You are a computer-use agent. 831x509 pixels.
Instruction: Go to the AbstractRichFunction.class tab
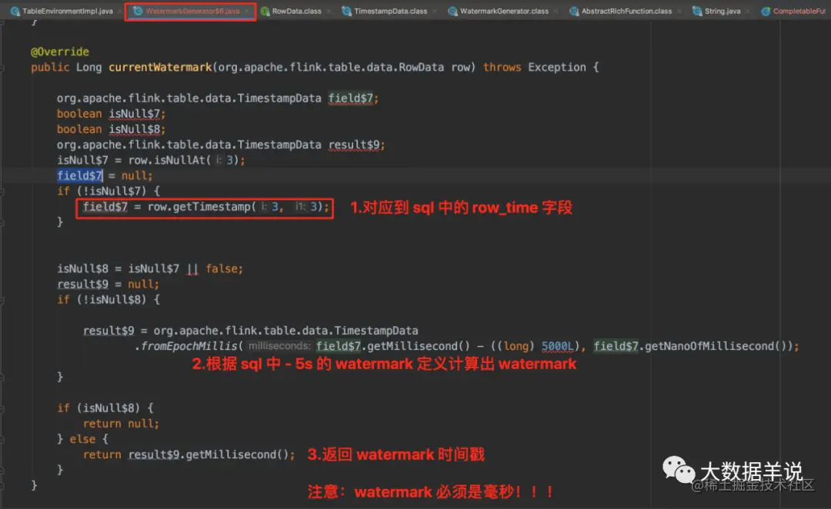[626, 11]
